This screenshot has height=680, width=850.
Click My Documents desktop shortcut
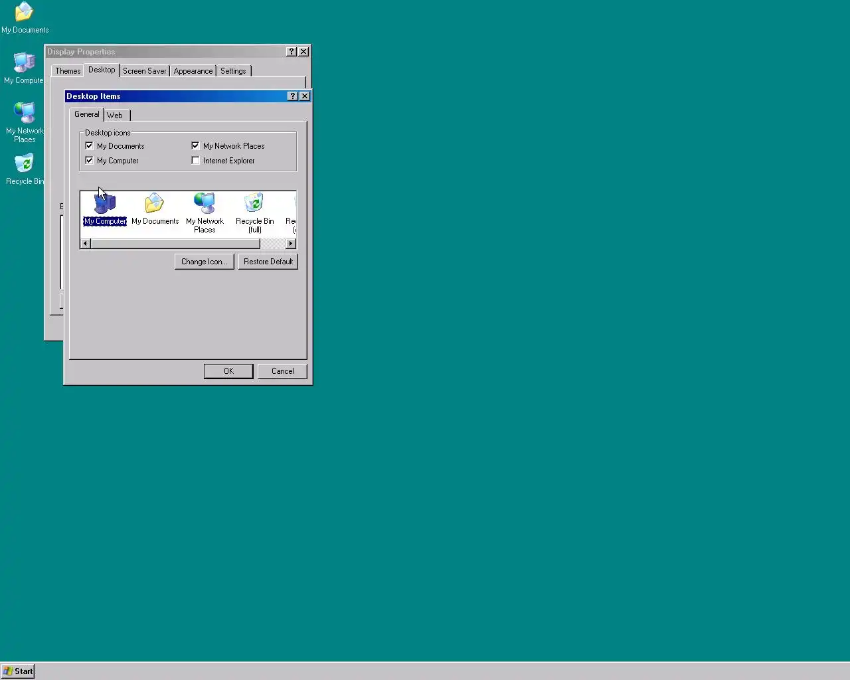pyautogui.click(x=25, y=18)
